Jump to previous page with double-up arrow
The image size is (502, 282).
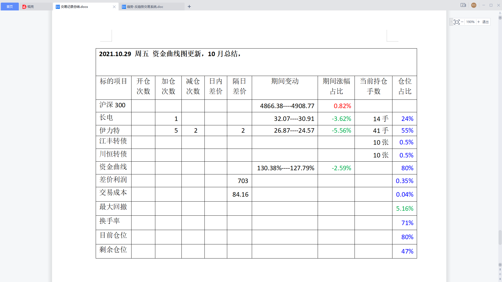point(500,269)
